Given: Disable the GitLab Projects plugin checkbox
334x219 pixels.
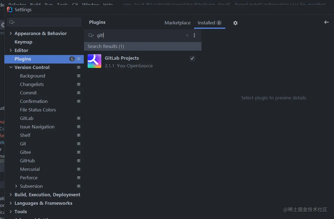Looking at the screenshot, I should point(192,58).
